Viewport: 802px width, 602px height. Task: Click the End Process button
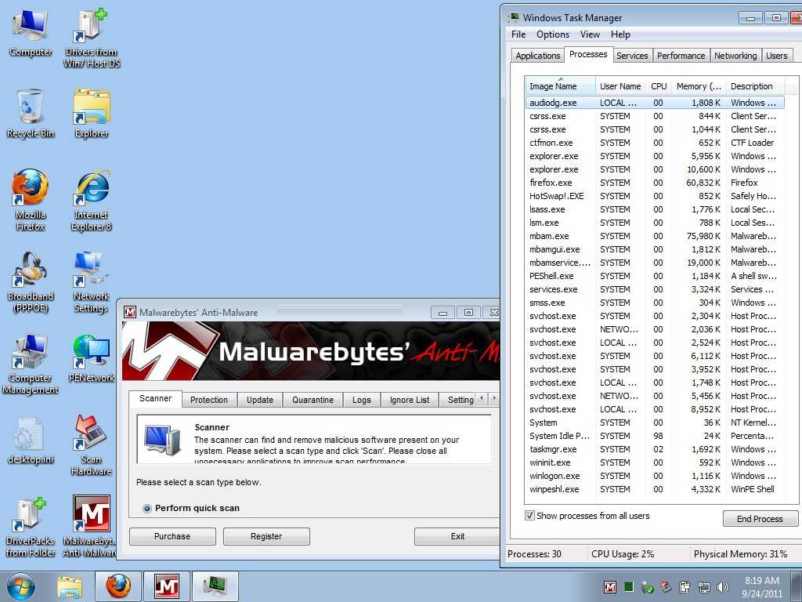click(760, 519)
